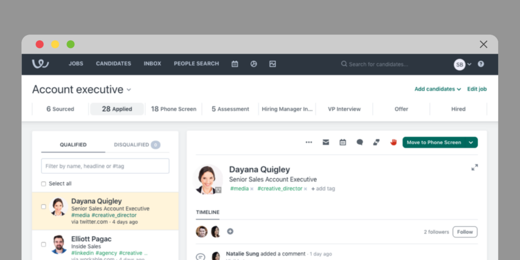Viewport: 520px width, 260px height.
Task: Click the Follow button
Action: [465, 232]
